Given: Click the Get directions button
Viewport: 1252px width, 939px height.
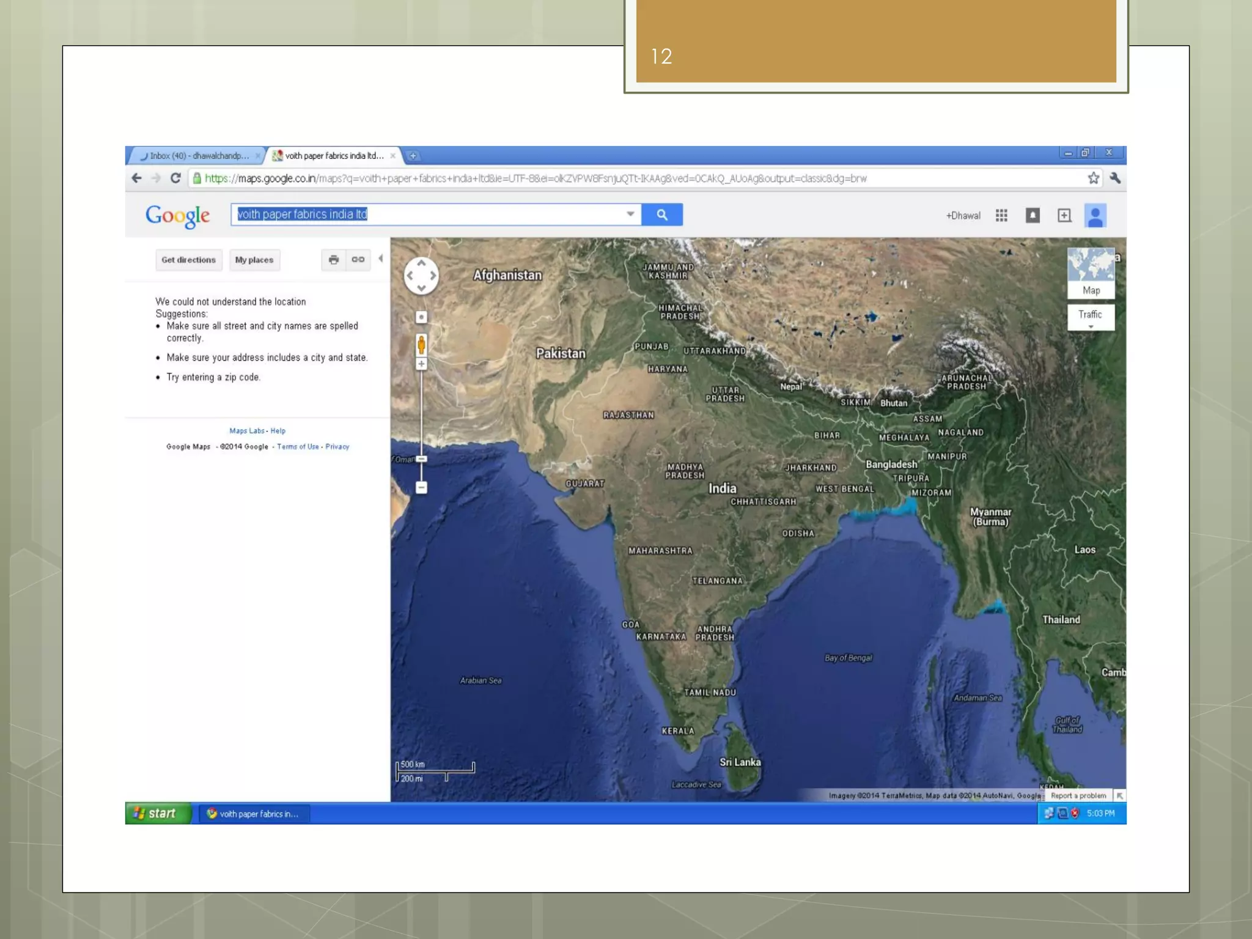Looking at the screenshot, I should point(188,260).
